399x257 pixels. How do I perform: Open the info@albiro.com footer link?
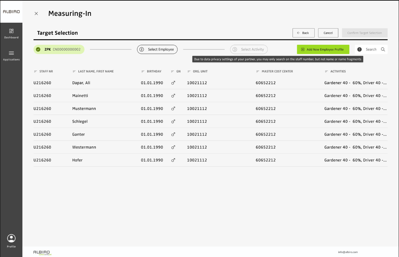coord(348,252)
